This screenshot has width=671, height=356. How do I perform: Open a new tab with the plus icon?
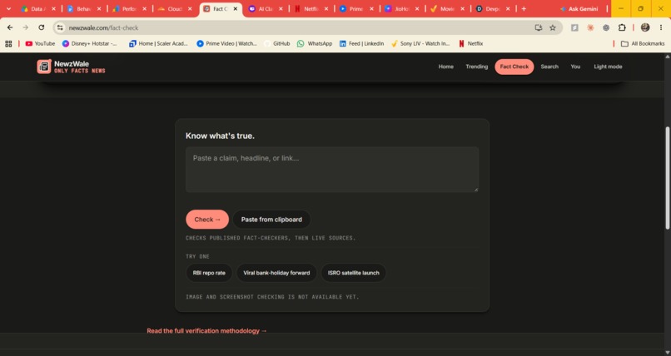pos(524,8)
